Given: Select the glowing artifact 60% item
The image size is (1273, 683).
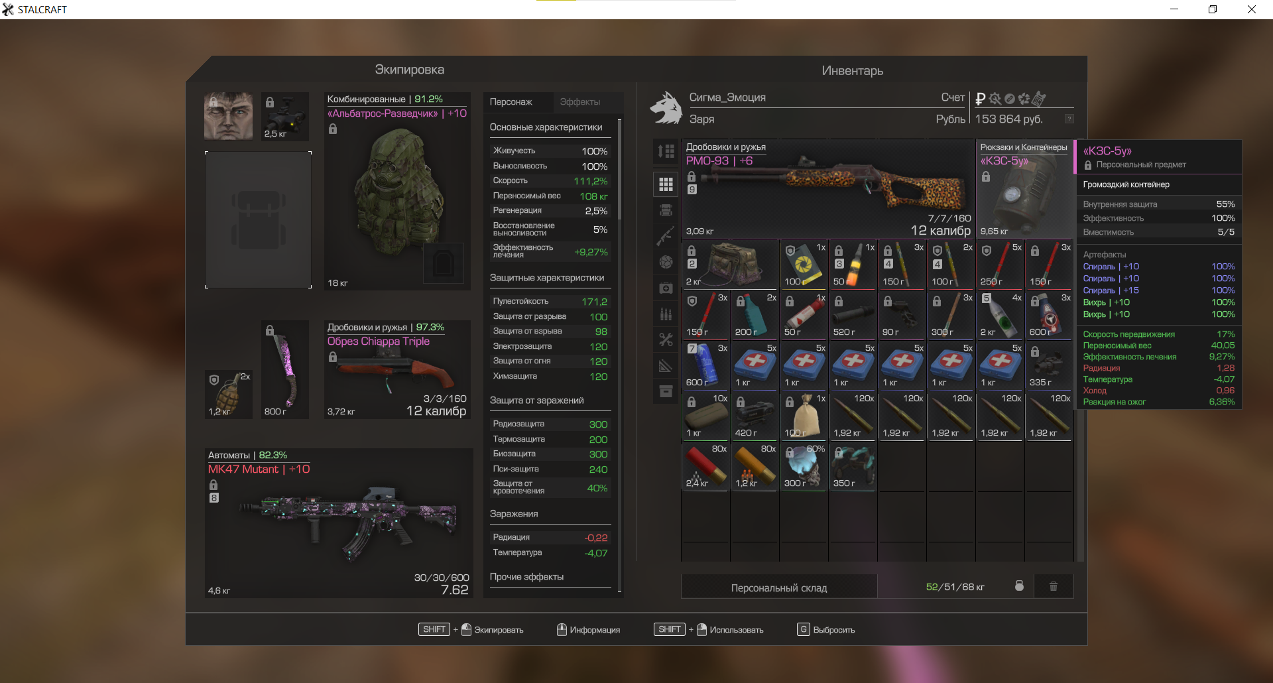Looking at the screenshot, I should [x=804, y=466].
